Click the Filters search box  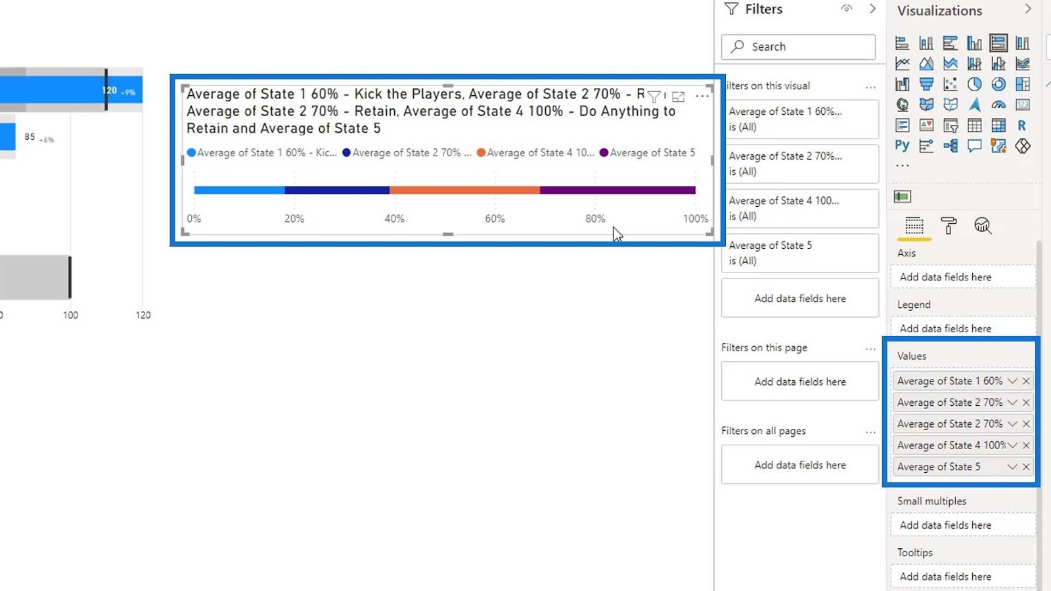coord(798,47)
